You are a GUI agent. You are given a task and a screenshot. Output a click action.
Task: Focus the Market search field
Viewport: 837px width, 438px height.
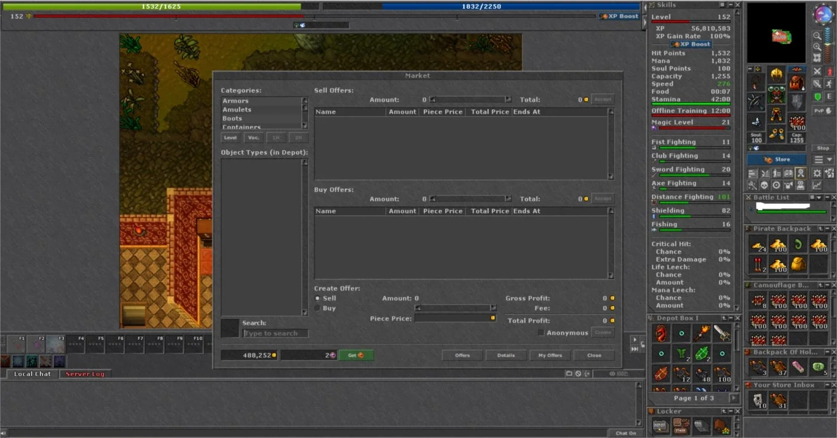point(276,333)
